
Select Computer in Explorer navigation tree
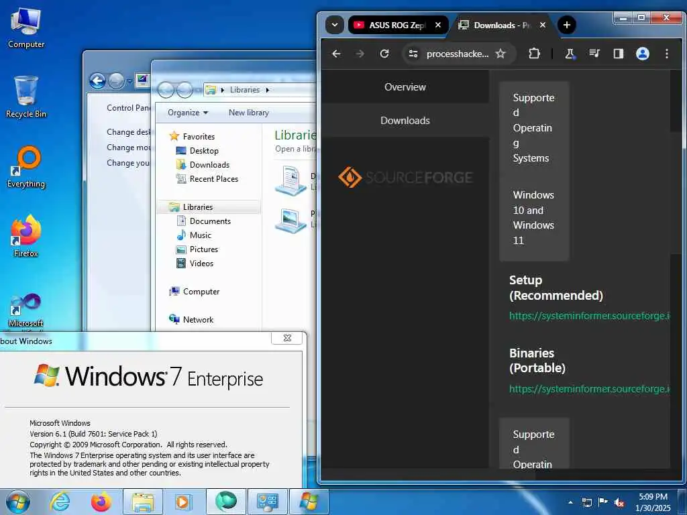[x=201, y=292]
